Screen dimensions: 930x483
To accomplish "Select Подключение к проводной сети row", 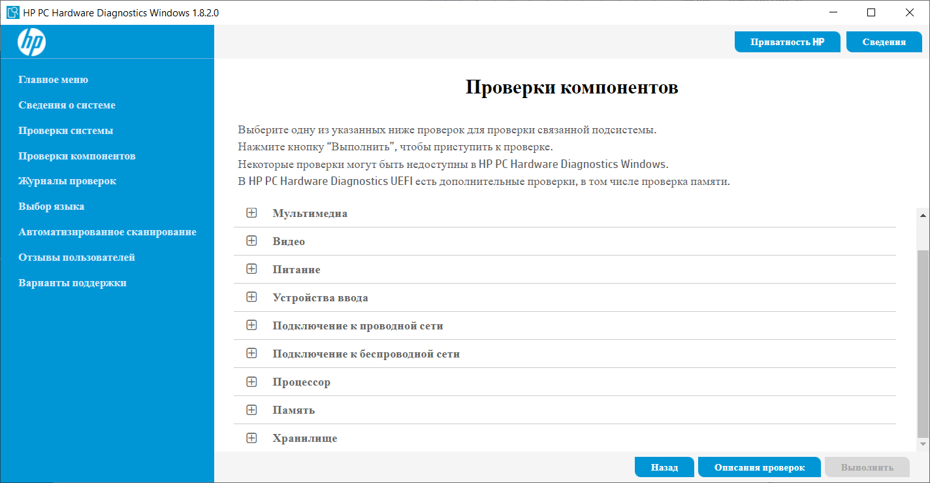I will [x=357, y=325].
